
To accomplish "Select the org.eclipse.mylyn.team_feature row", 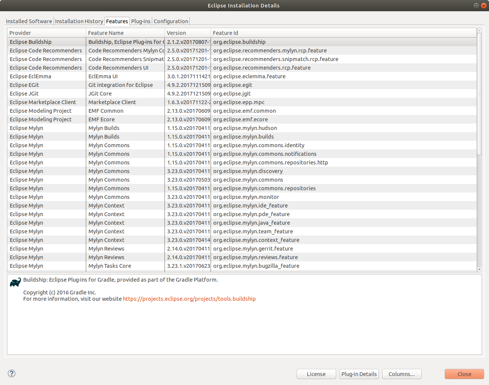I will (x=242, y=231).
